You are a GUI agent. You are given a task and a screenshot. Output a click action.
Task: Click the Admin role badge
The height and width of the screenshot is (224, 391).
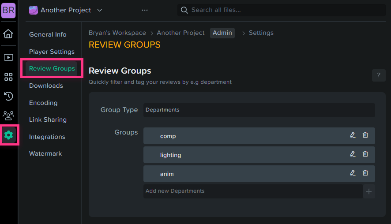pyautogui.click(x=222, y=33)
